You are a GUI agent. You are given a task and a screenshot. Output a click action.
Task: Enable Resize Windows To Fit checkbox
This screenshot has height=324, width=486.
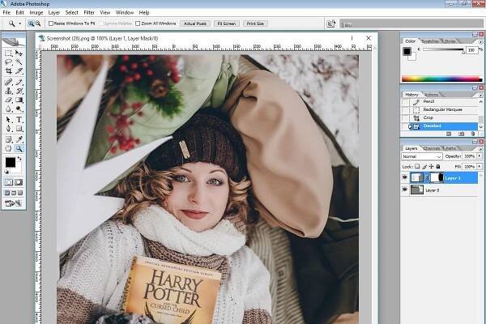(x=51, y=24)
